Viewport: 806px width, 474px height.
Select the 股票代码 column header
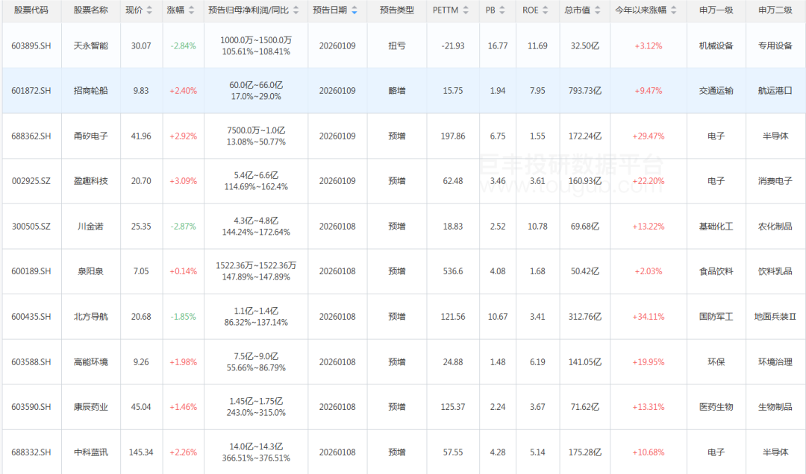[31, 10]
